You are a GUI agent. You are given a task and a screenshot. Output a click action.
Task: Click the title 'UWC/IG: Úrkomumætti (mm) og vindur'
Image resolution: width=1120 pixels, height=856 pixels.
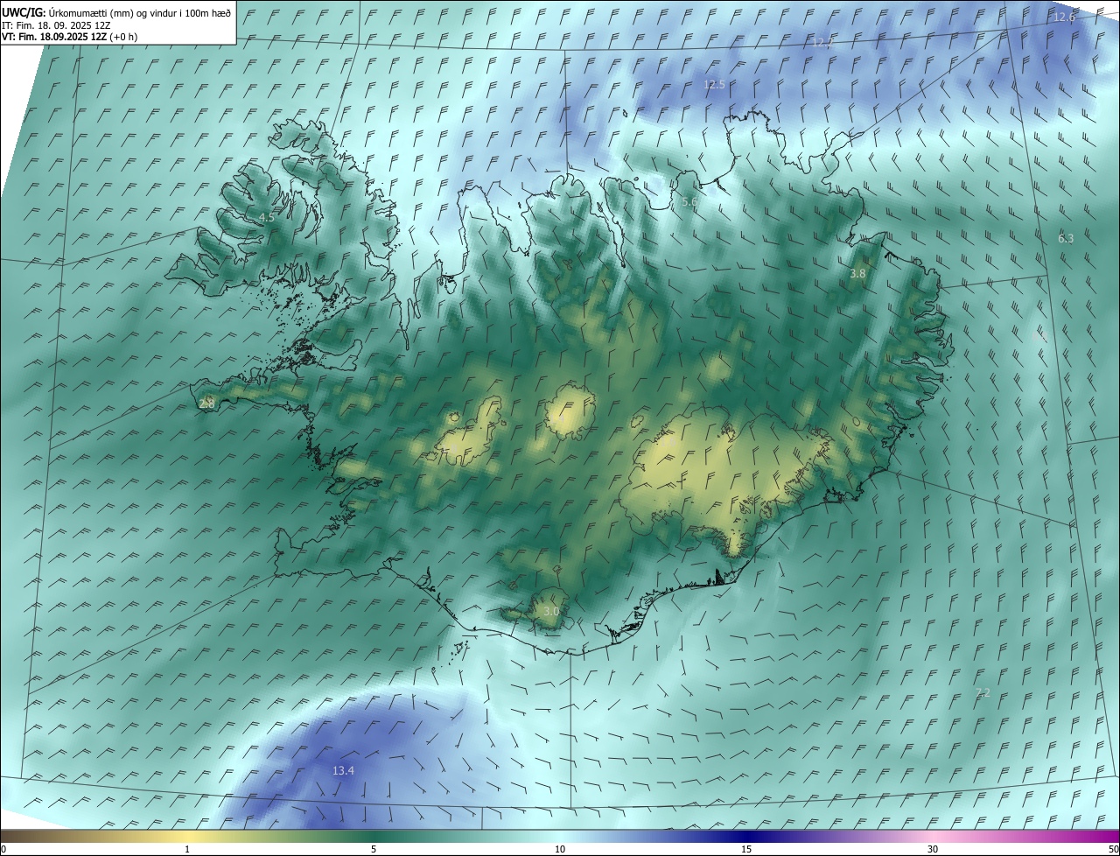click(116, 11)
